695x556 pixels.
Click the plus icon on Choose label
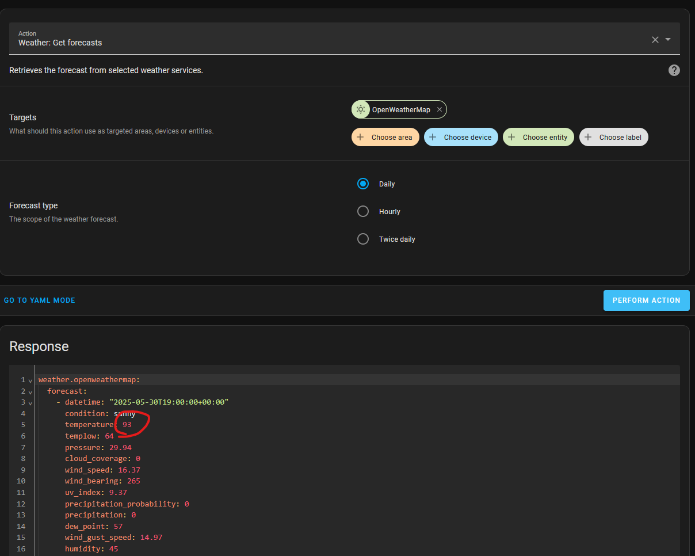click(587, 137)
